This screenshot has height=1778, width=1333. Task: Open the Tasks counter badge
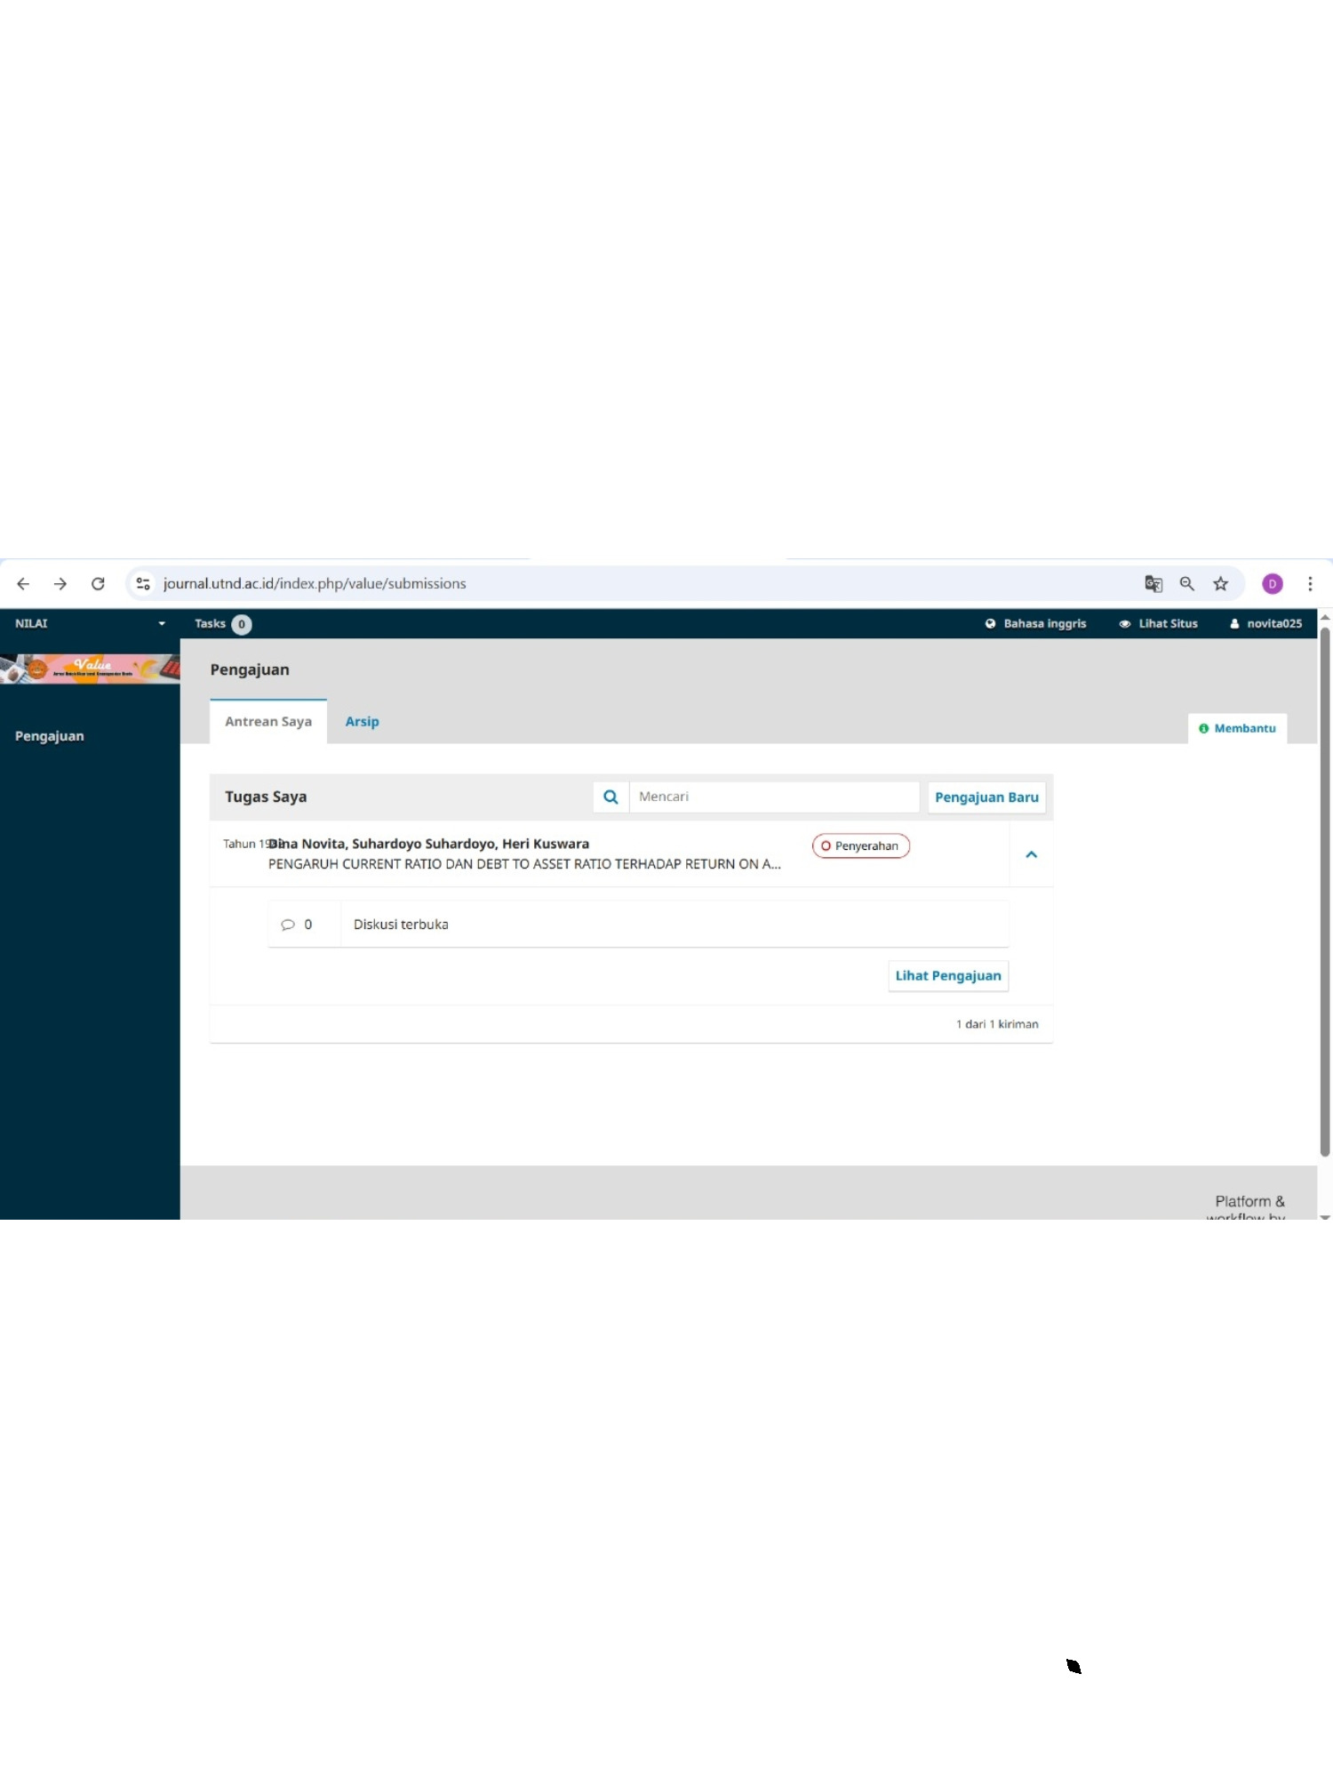242,624
